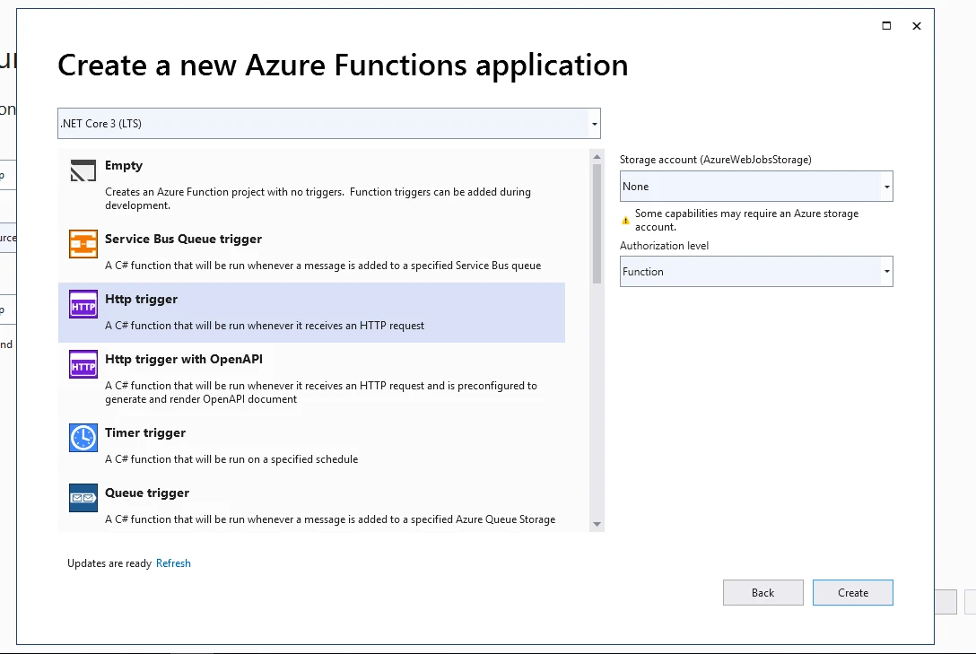Image resolution: width=976 pixels, height=654 pixels.
Task: Click the Http trigger with OpenAPI icon
Action: [83, 364]
